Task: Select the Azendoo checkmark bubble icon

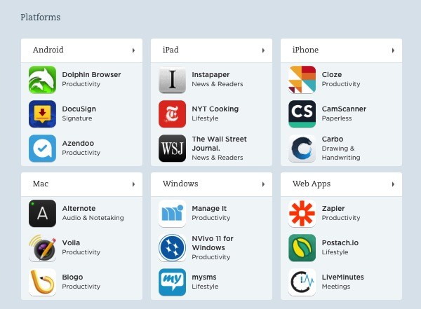Action: (42, 149)
